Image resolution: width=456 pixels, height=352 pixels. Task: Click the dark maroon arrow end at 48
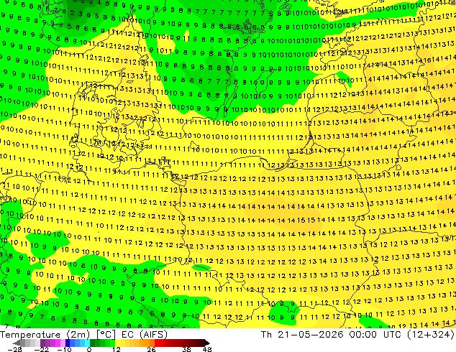pos(207,343)
